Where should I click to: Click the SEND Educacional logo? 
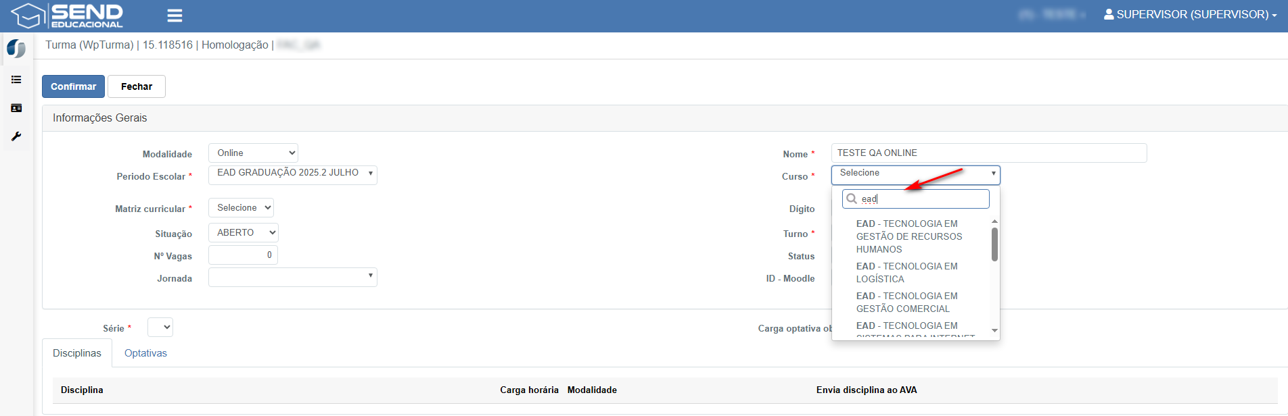click(x=68, y=16)
